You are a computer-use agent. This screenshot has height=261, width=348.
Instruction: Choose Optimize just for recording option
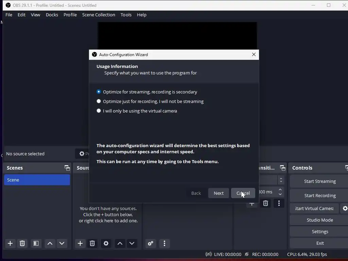[x=99, y=101]
